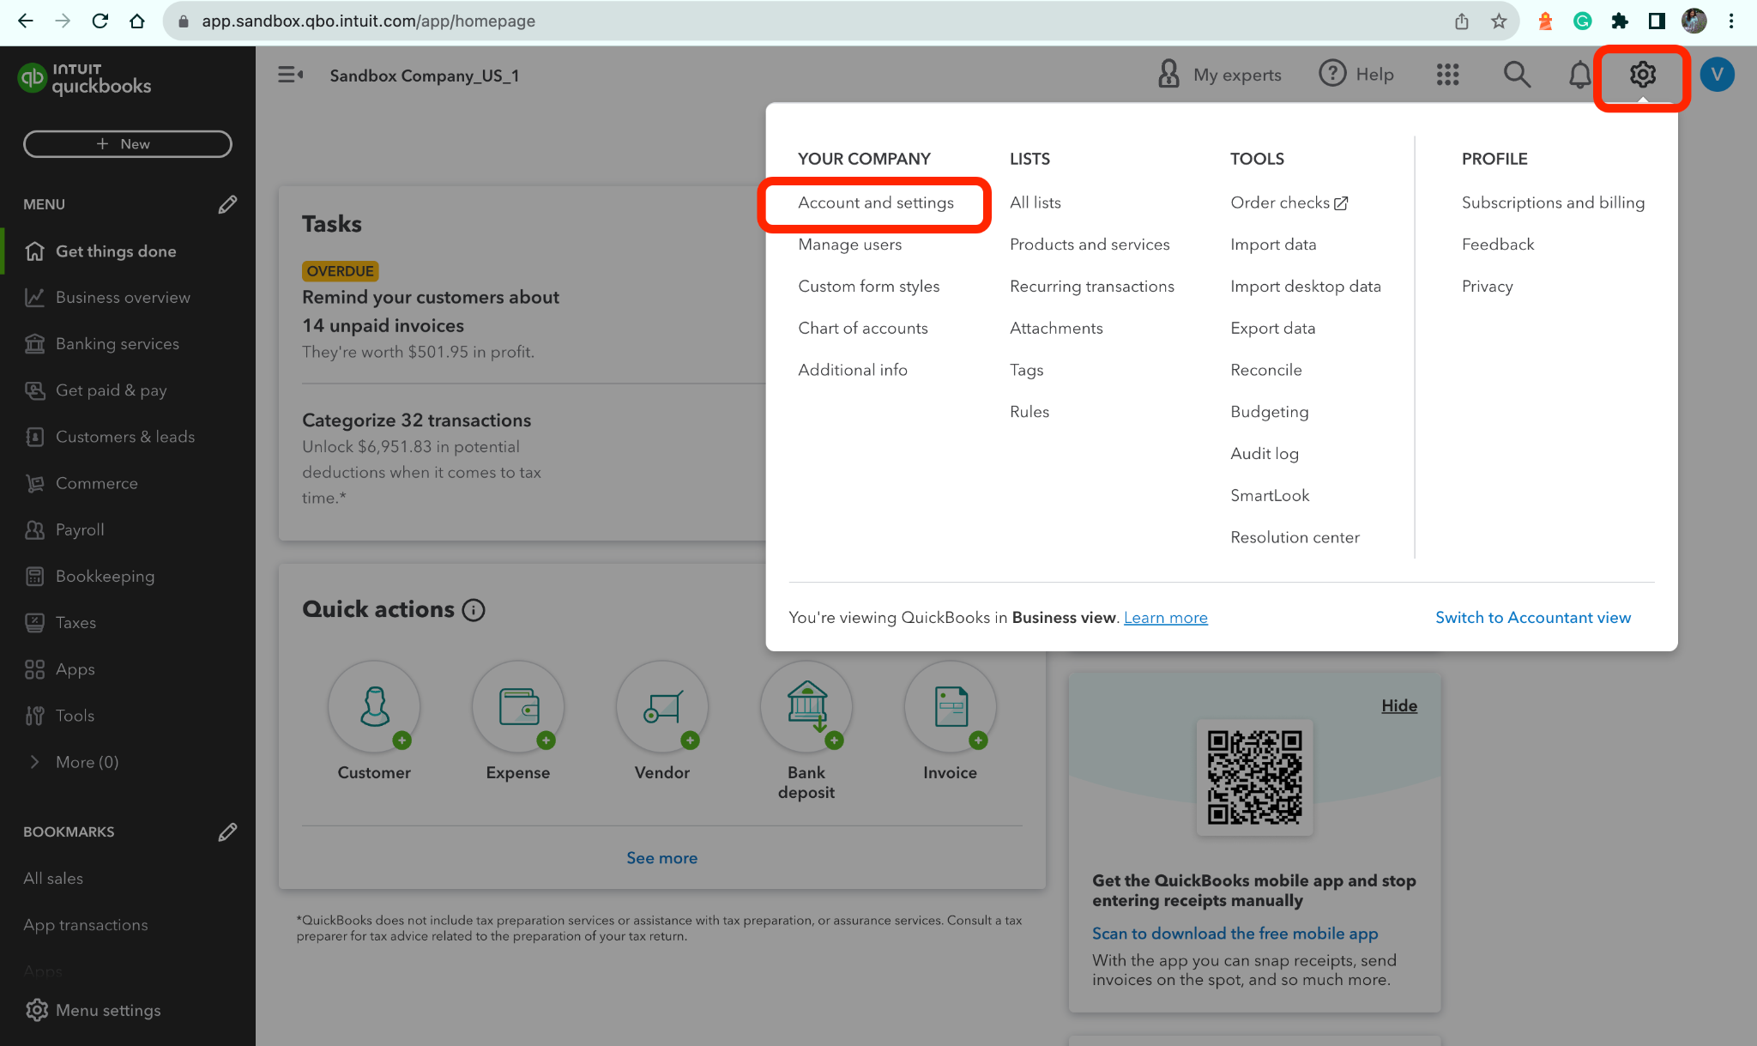
Task: Open Menu settings at sidebar bottom
Action: (x=93, y=1010)
